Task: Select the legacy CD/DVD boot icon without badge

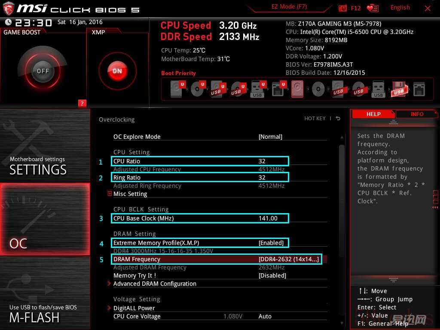Action: click(318, 89)
